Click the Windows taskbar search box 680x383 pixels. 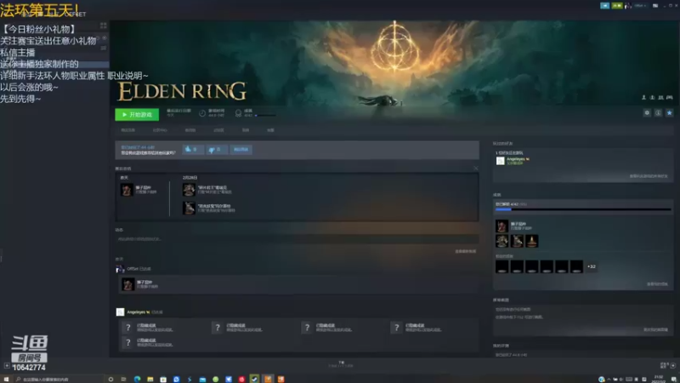pos(58,379)
